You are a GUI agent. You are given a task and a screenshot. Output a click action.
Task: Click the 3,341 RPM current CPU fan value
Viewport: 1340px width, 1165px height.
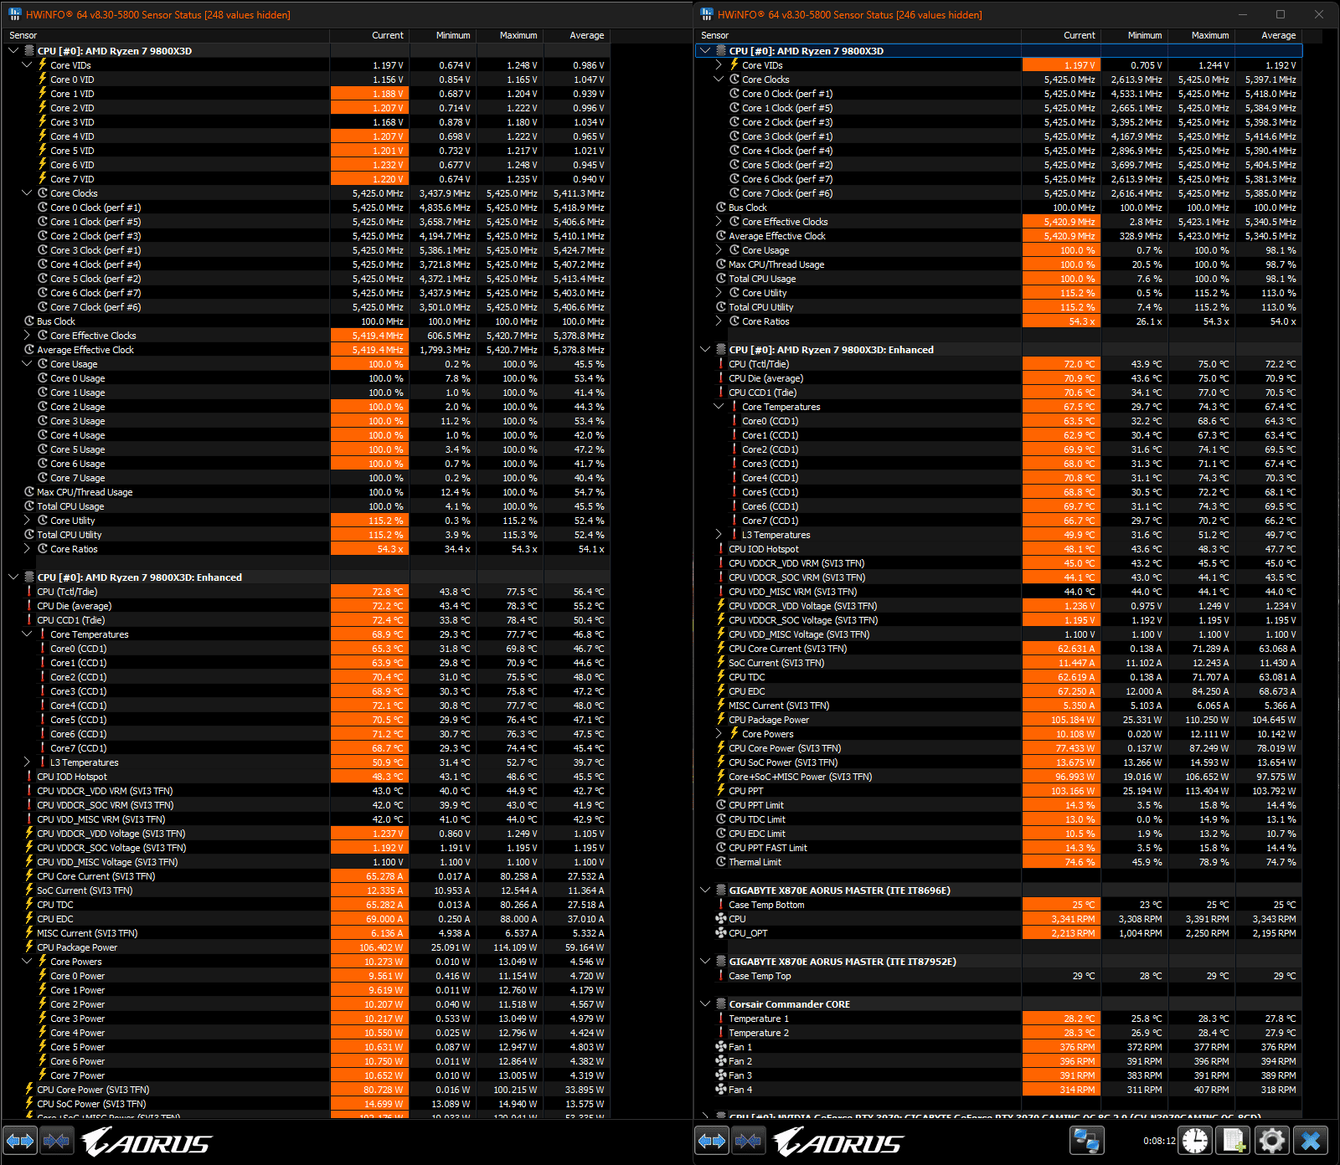click(x=1061, y=919)
